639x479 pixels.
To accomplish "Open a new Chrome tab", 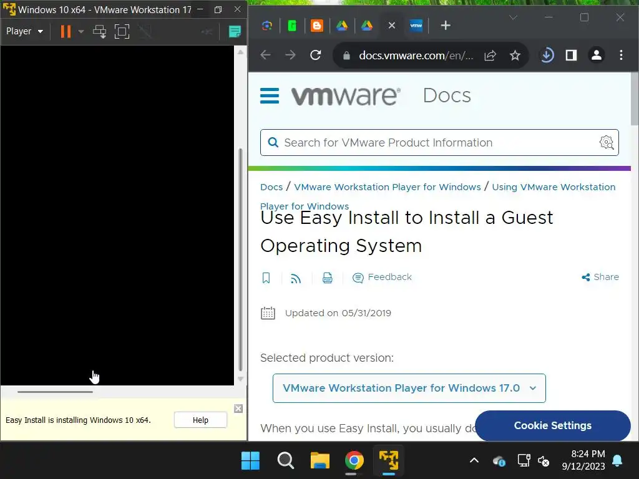I will [446, 26].
